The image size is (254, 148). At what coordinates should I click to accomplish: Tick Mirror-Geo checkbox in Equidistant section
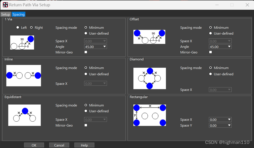(x=86, y=125)
